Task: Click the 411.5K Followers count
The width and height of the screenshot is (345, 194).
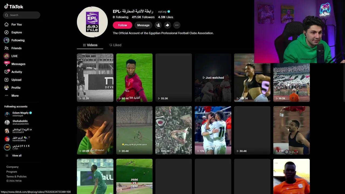Action: (x=143, y=17)
